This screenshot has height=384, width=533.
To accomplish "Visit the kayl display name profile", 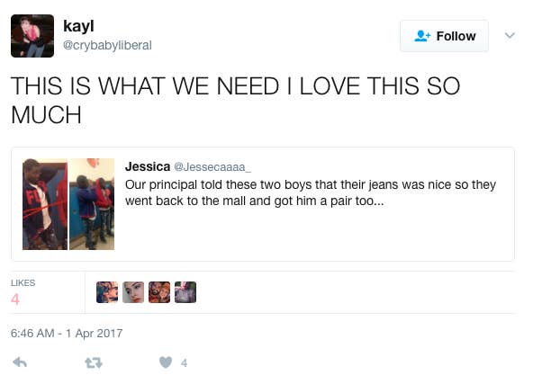I will tap(78, 26).
